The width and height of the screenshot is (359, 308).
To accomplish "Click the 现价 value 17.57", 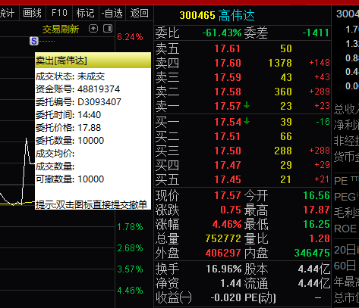I will coord(228,195).
